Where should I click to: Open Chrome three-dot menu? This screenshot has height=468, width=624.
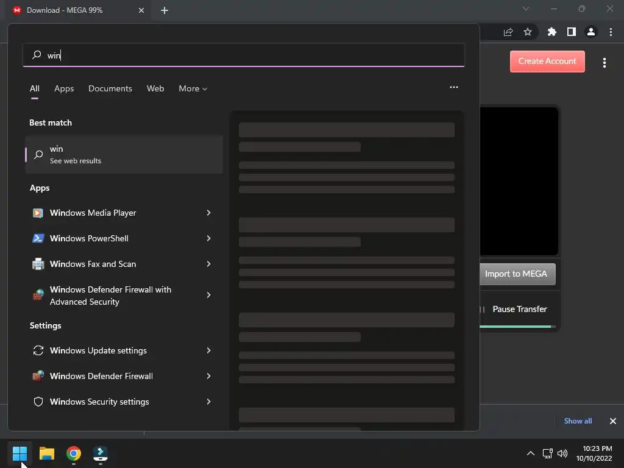611,32
